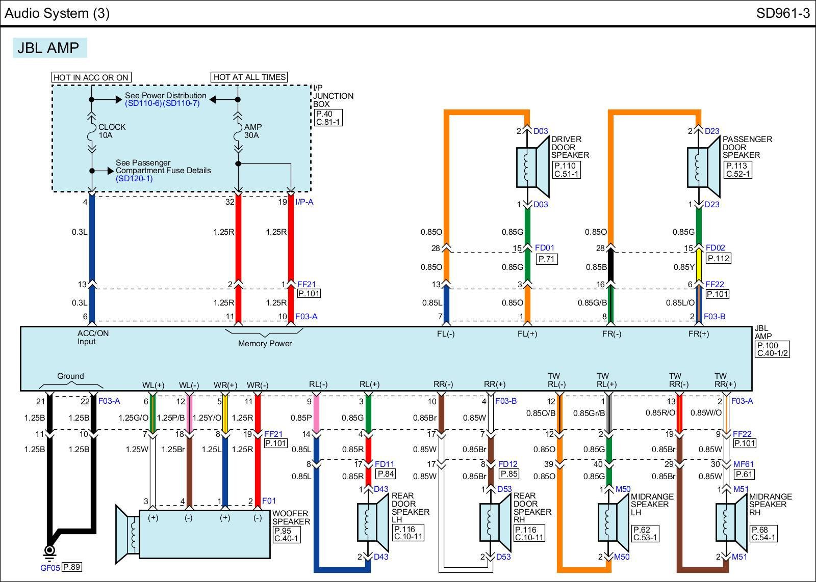Open the SD120-1 fuse details link
The image size is (816, 582).
click(x=134, y=179)
